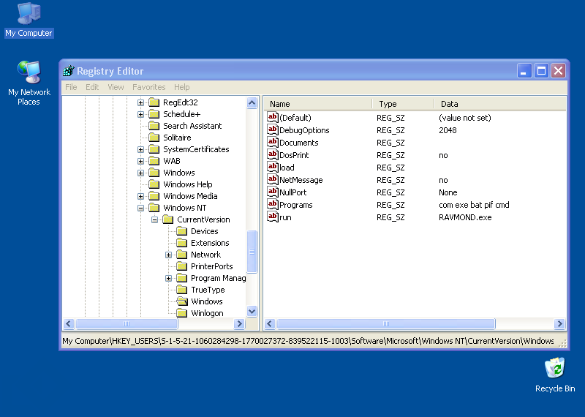Open the View menu

click(116, 87)
